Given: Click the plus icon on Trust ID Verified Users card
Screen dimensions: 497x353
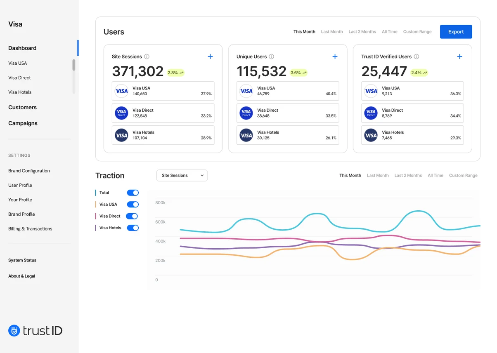Looking at the screenshot, I should click(459, 56).
